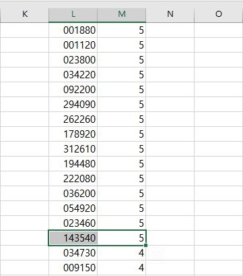Select column L header

pos(73,14)
